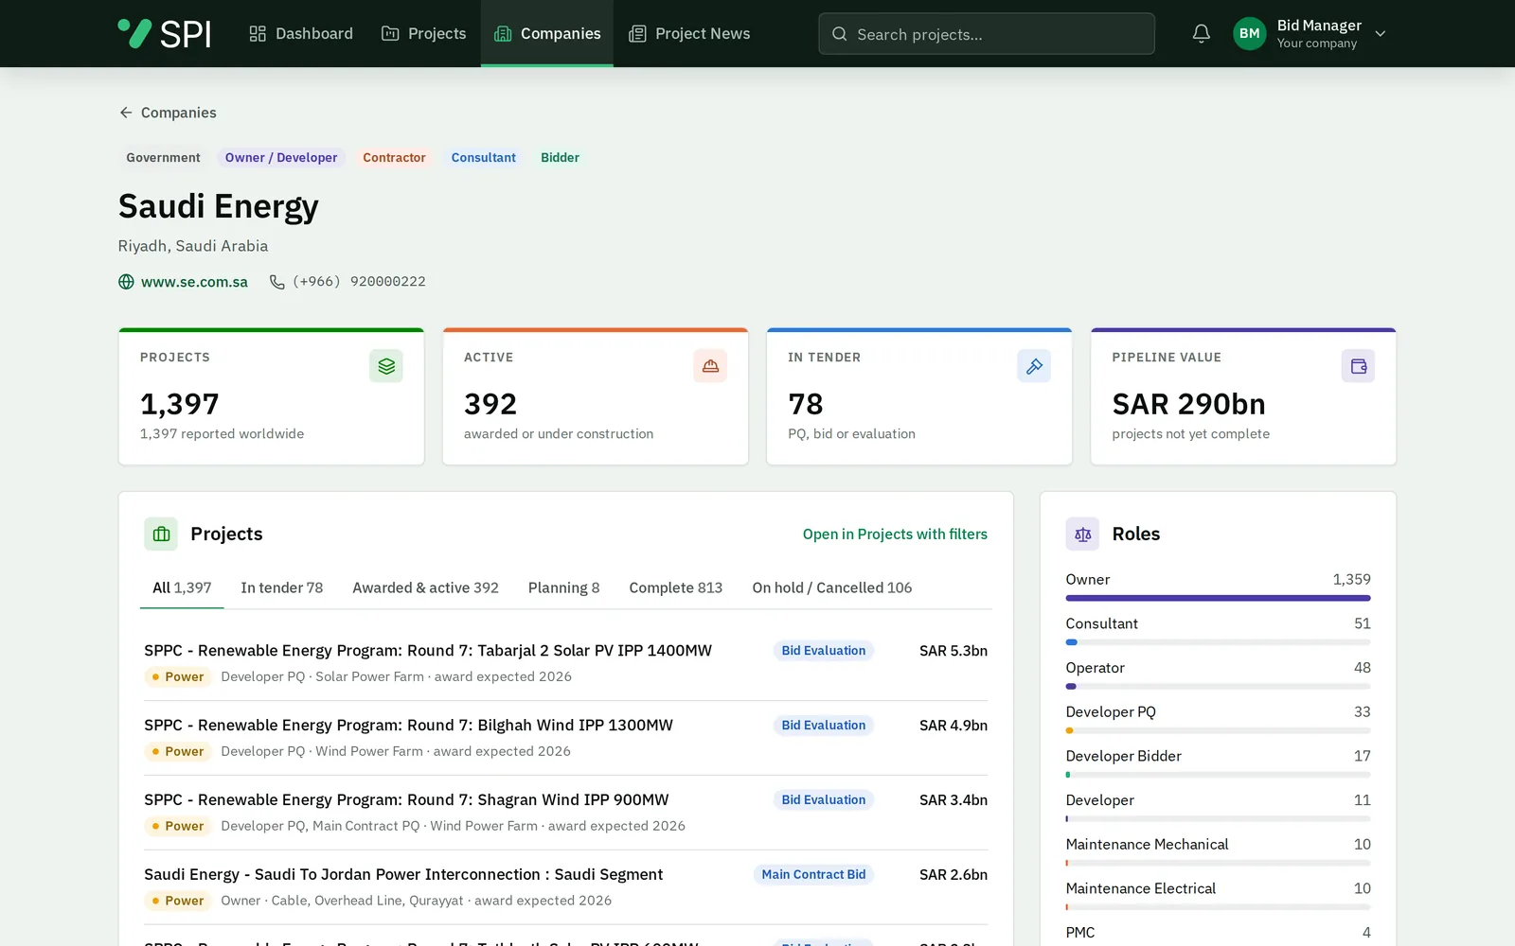The image size is (1515, 946).
Task: Click the globe icon next to website
Action: [x=126, y=282]
